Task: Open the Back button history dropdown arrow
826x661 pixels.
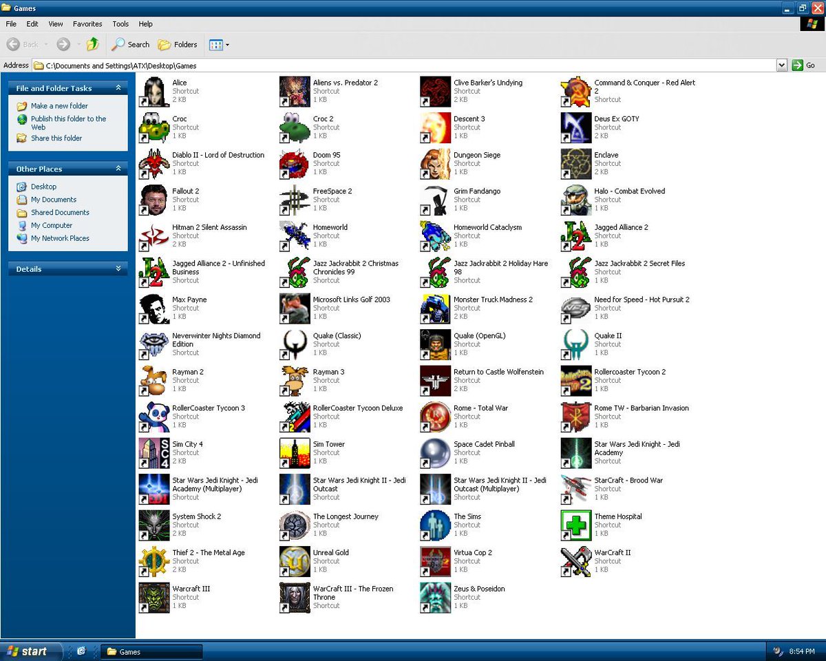Action: pyautogui.click(x=46, y=44)
